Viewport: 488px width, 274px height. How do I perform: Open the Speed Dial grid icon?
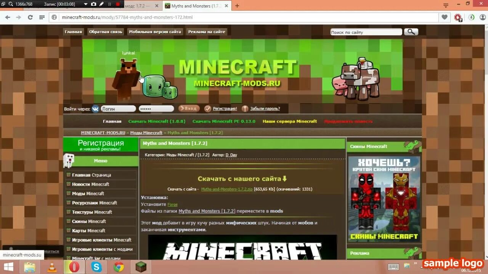coord(42,17)
